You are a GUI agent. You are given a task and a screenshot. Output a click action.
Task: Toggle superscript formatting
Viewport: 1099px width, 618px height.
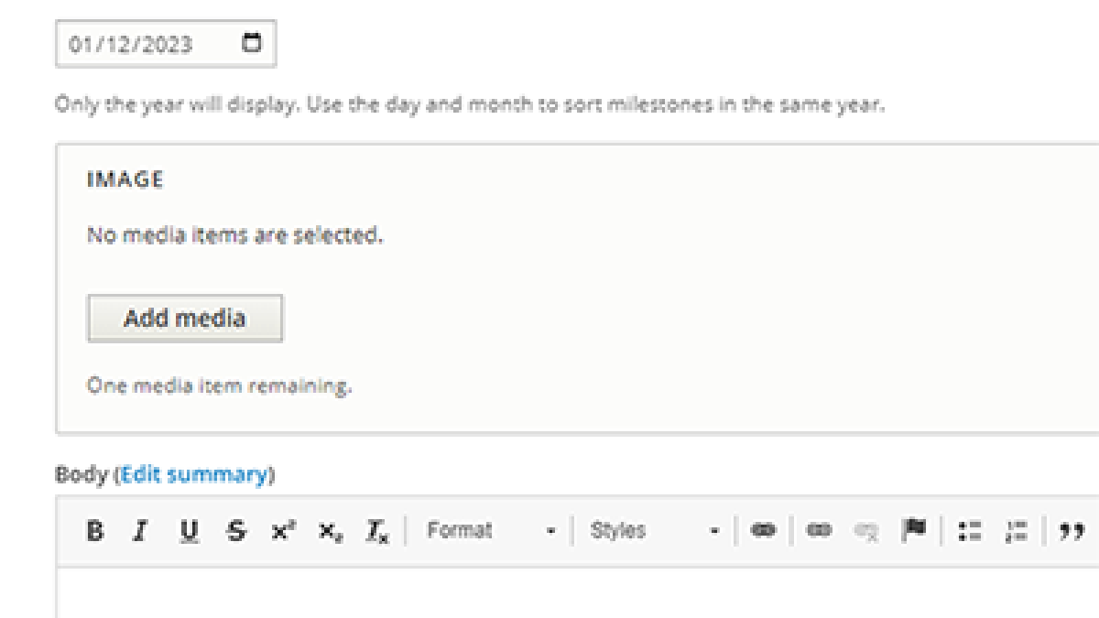tap(283, 531)
